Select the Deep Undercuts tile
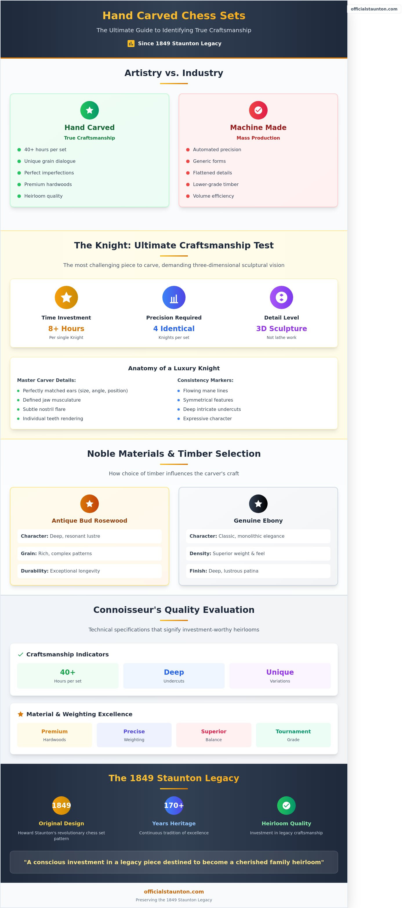Viewport: 403px width, 908px height. (174, 676)
